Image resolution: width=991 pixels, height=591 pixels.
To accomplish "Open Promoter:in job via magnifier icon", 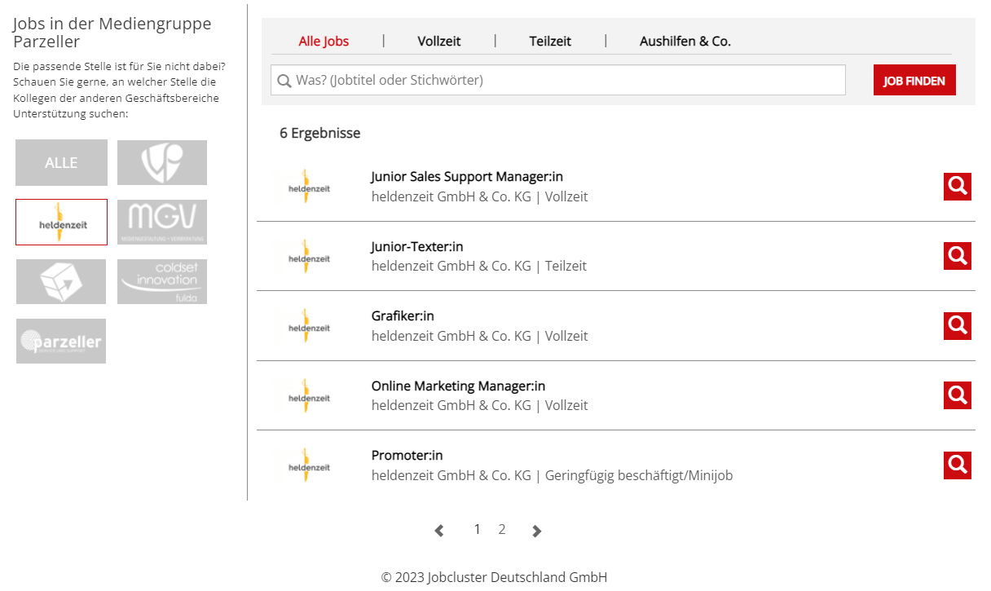I will tap(957, 465).
